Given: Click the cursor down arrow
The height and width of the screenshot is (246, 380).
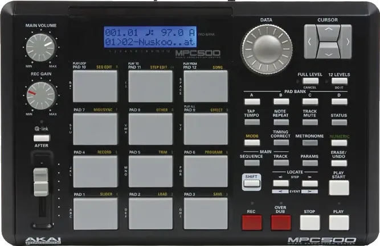Looking at the screenshot, I should point(328,51).
